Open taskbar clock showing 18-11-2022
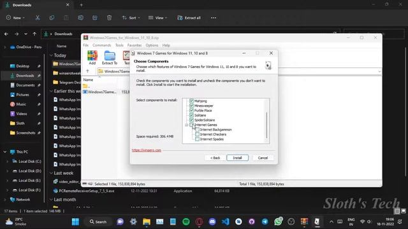The width and height of the screenshot is (408, 229). (x=385, y=221)
